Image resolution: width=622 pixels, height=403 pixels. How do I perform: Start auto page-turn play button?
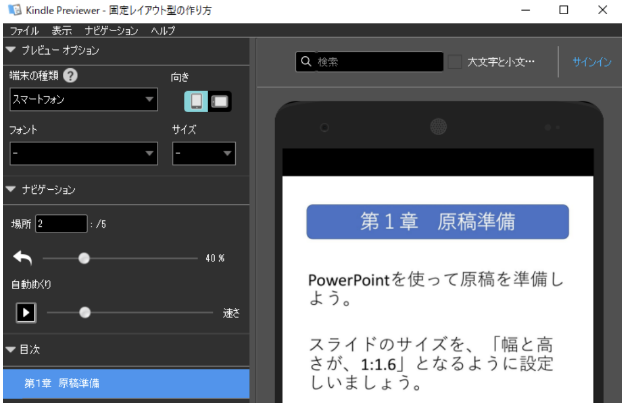click(x=26, y=313)
